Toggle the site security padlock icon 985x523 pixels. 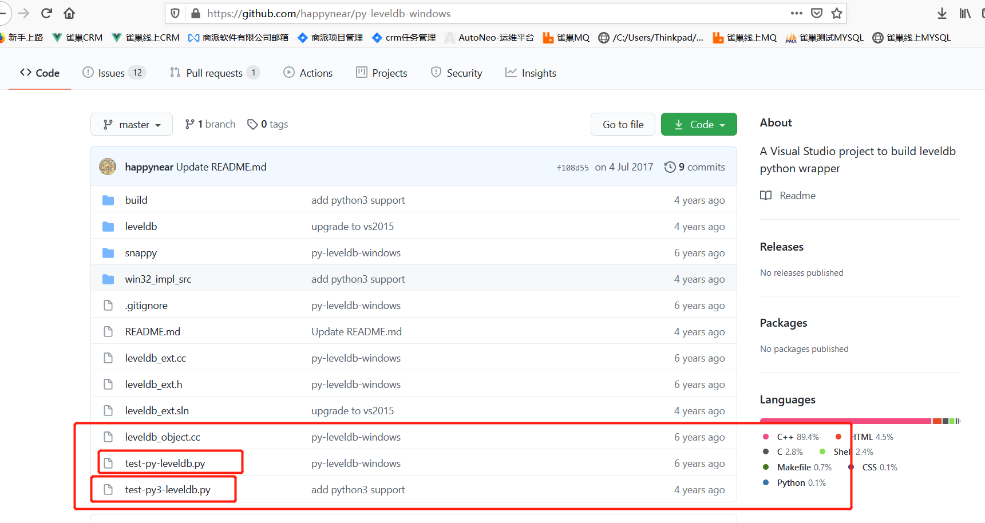(195, 13)
